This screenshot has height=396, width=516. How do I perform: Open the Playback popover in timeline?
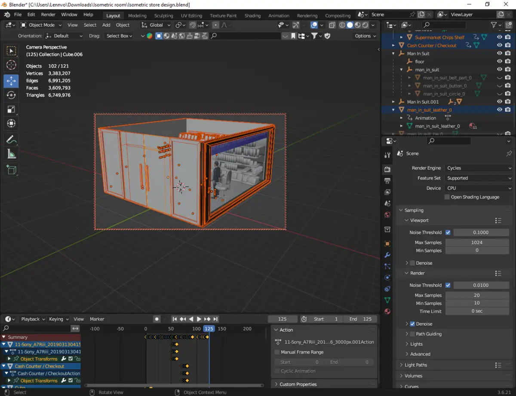33,319
